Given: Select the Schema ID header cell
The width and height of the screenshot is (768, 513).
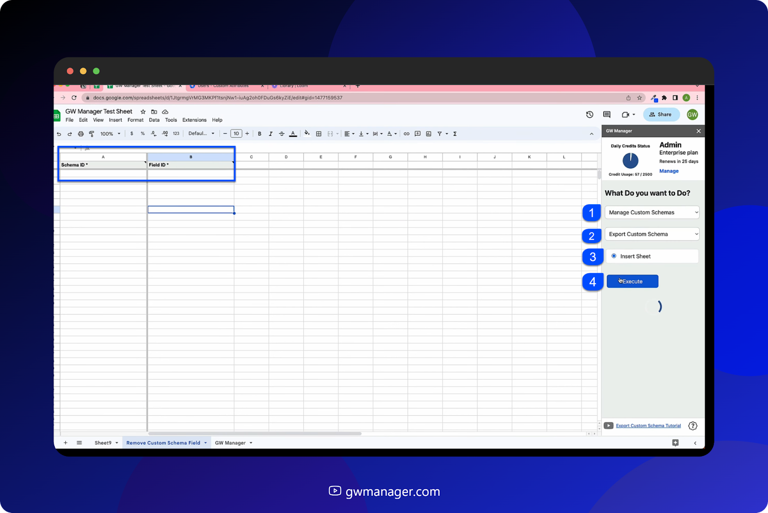Looking at the screenshot, I should coord(103,165).
